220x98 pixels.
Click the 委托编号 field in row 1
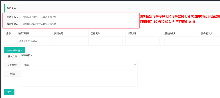70,41
